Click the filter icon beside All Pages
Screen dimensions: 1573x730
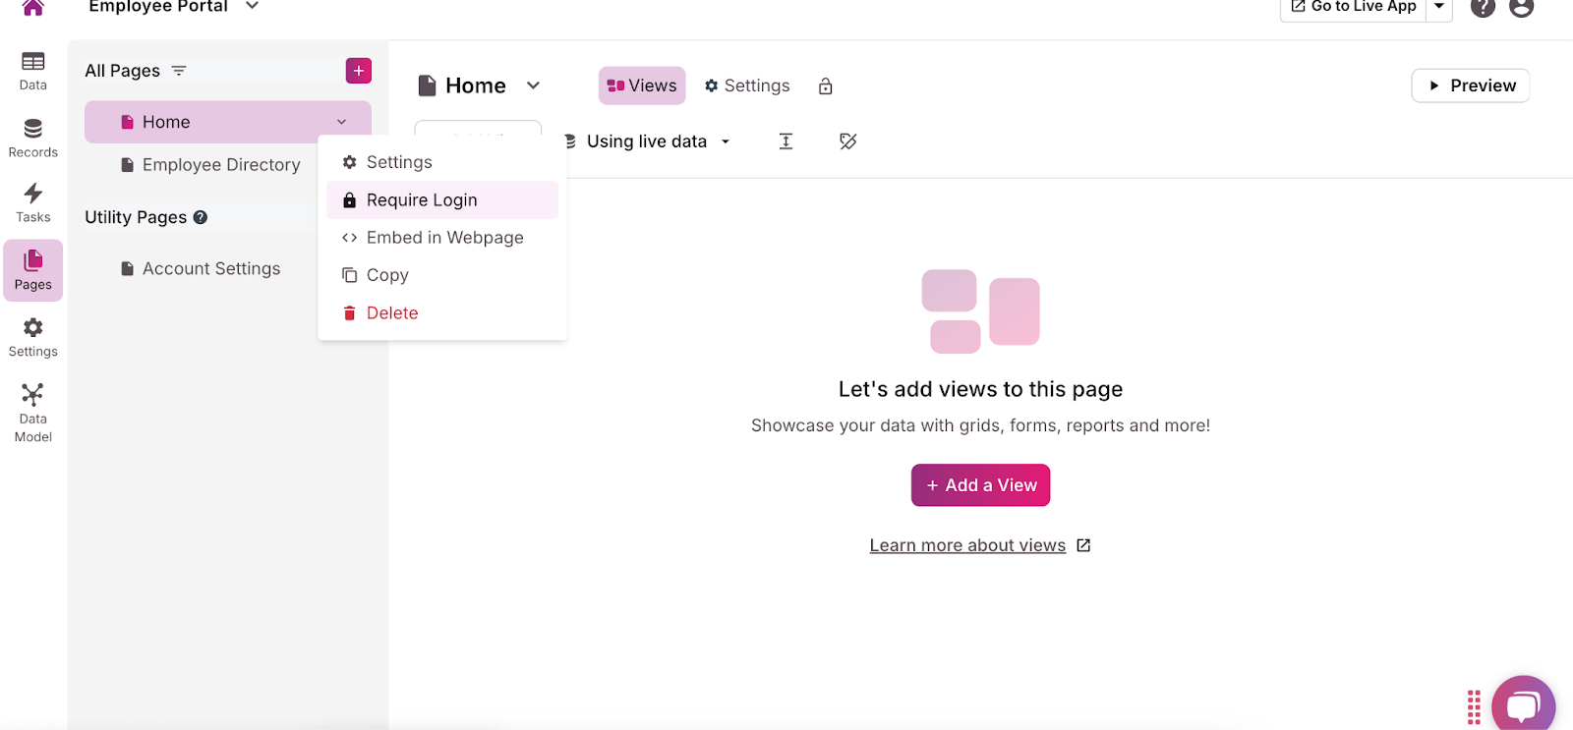coord(179,71)
